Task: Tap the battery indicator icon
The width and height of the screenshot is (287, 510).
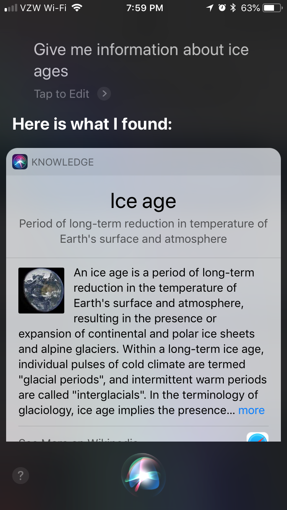Action: [x=273, y=8]
